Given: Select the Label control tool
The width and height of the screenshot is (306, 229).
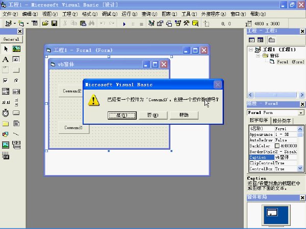Looking at the screenshot, I should (x=6, y=59).
